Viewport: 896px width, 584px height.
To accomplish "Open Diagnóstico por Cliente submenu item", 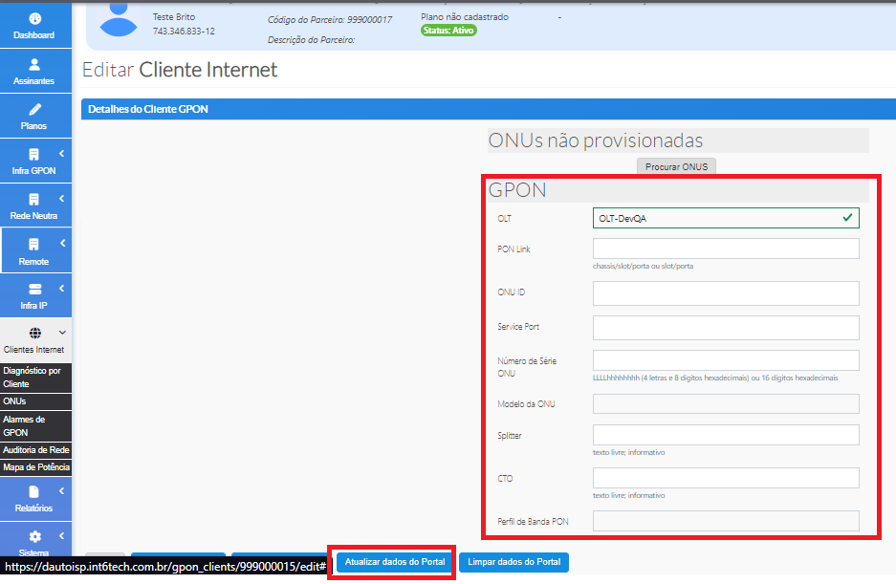I will click(x=32, y=377).
